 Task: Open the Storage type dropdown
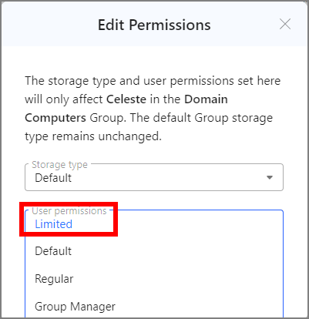tap(154, 177)
